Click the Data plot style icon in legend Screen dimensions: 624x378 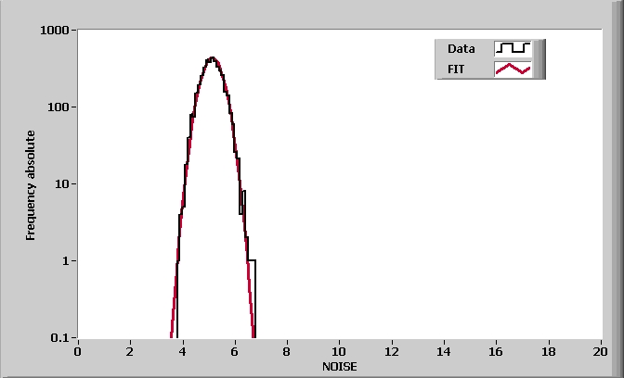tap(513, 48)
